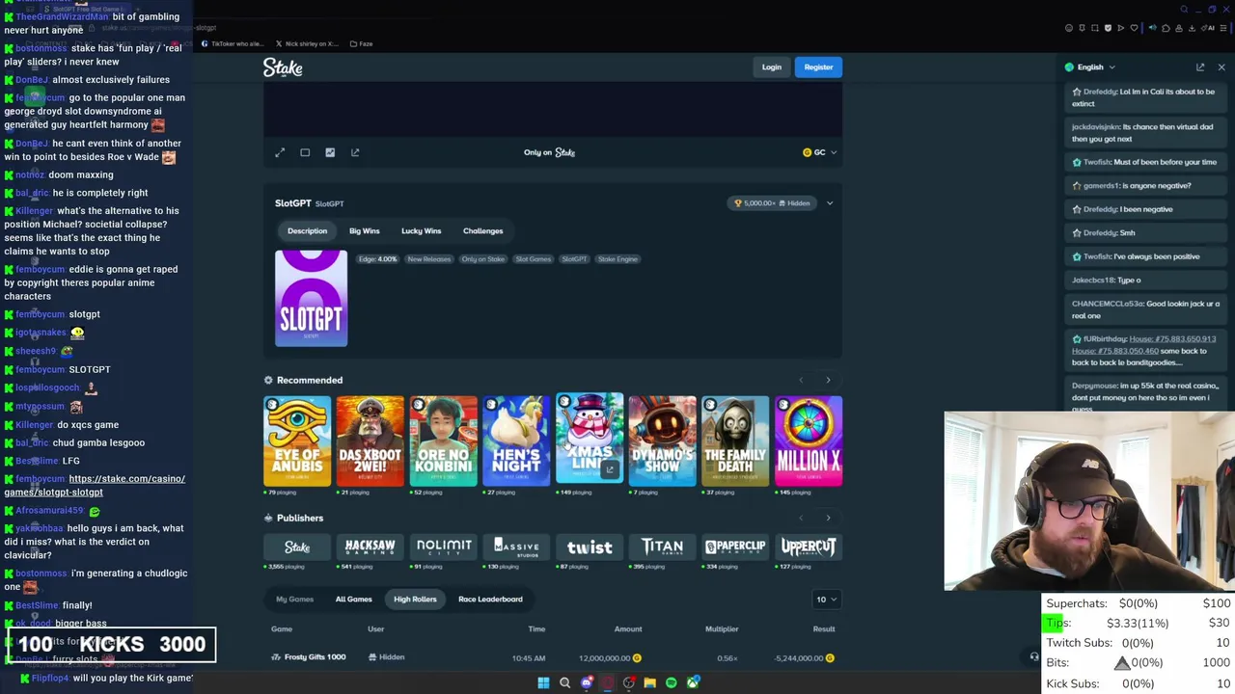This screenshot has height=694, width=1235.
Task: Click the Stake Engine tag
Action: [617, 259]
